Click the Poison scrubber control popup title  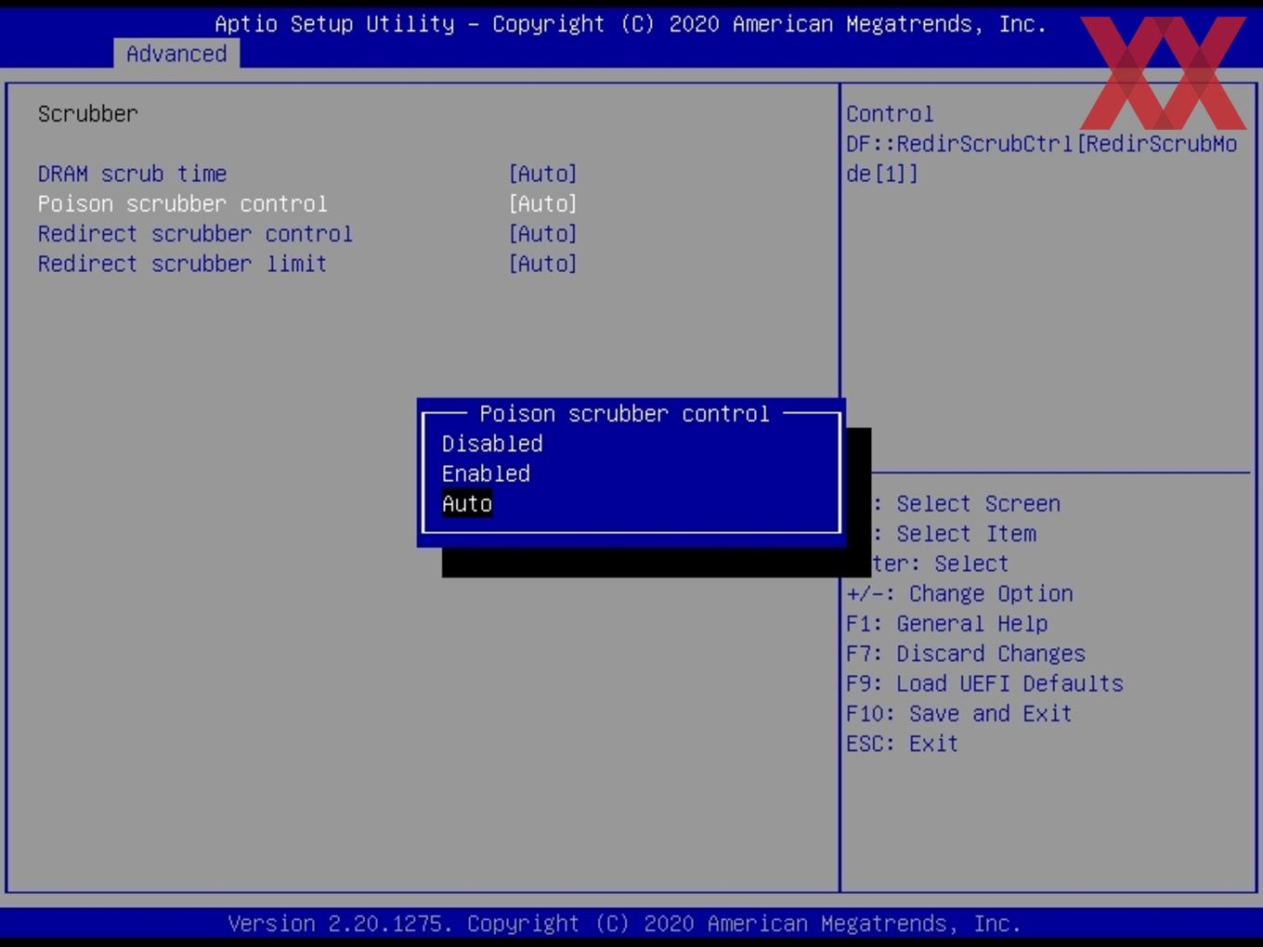(624, 413)
